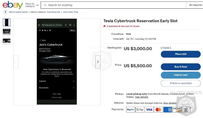The image size is (203, 118).
Task: Show previous listing image with left arrow
Action: pos(16,62)
